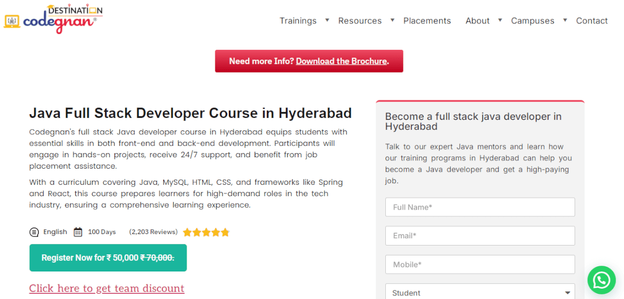Expand the Trainings dropdown arrow
The image size is (624, 299).
click(x=327, y=20)
